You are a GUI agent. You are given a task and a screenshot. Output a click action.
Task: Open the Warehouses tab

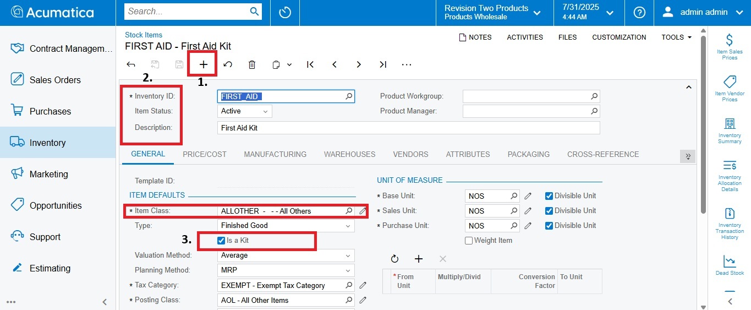pyautogui.click(x=349, y=155)
